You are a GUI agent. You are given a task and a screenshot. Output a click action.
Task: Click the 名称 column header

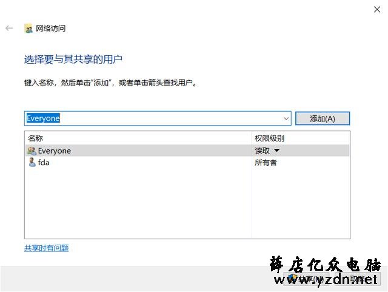click(x=138, y=138)
